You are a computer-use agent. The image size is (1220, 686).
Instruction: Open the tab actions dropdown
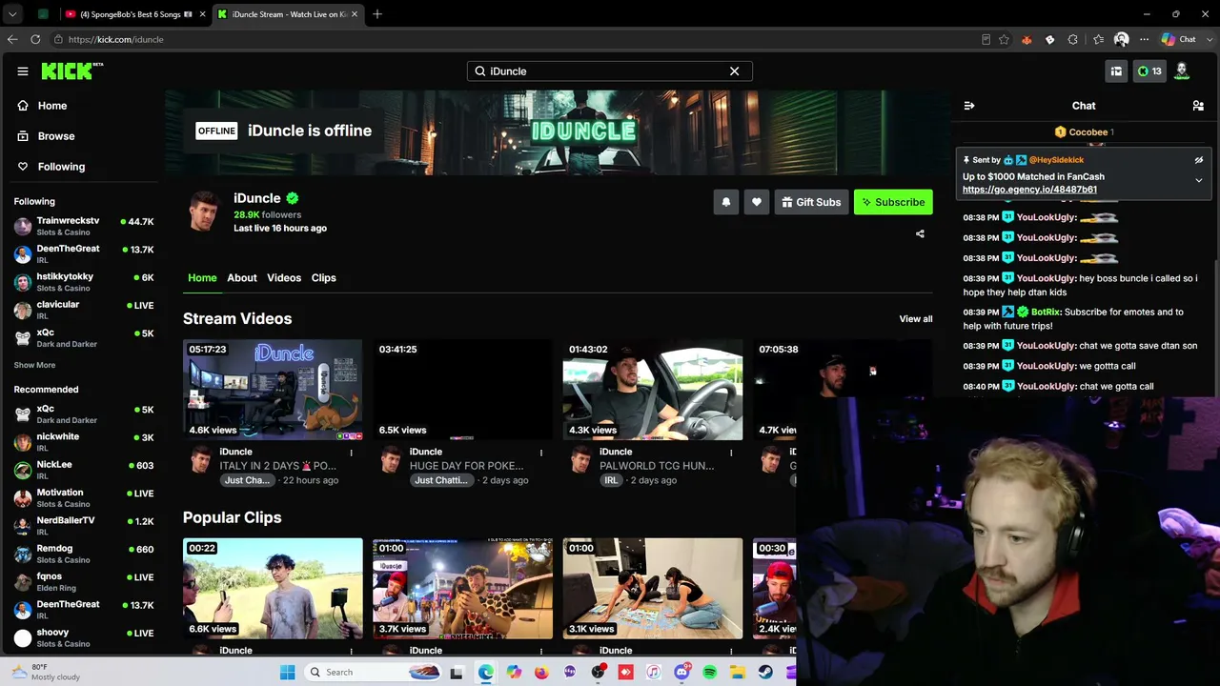12,14
